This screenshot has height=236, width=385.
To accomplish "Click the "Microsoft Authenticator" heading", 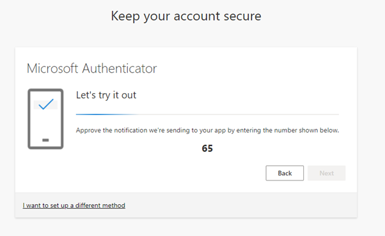I will click(x=91, y=68).
